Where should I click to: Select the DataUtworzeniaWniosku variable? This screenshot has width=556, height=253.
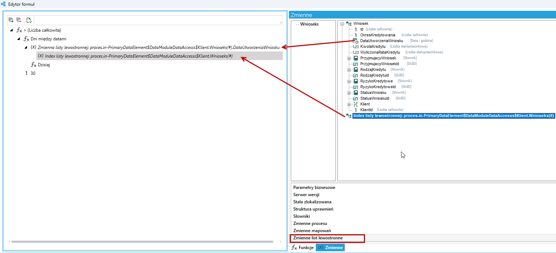[x=382, y=41]
